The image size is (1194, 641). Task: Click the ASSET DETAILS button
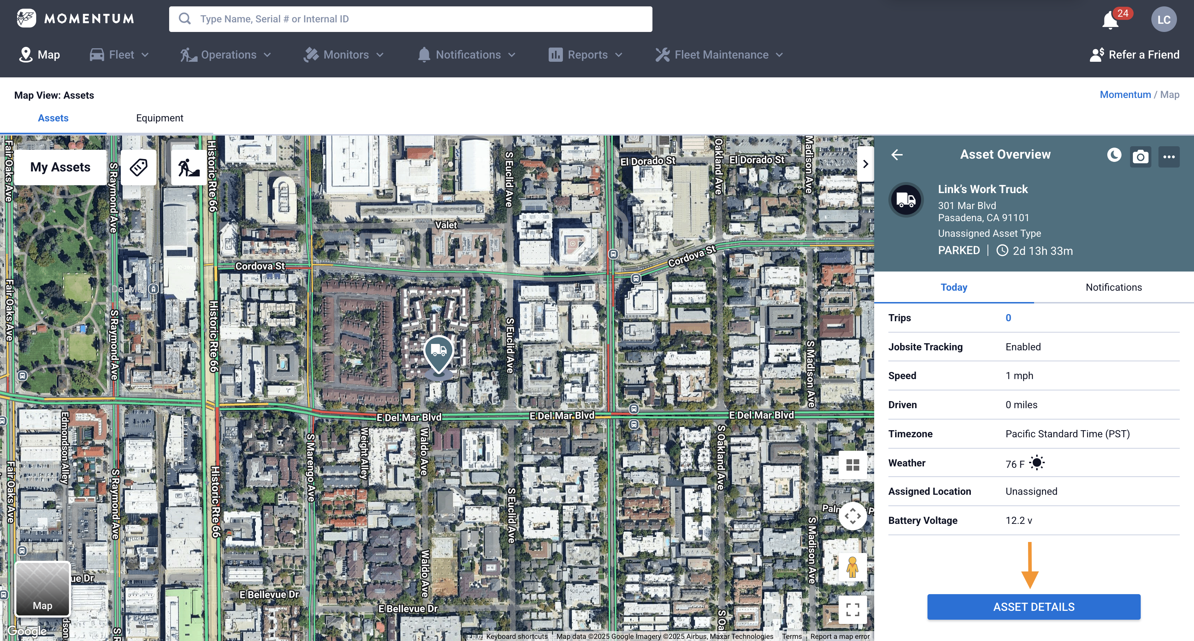pyautogui.click(x=1033, y=607)
